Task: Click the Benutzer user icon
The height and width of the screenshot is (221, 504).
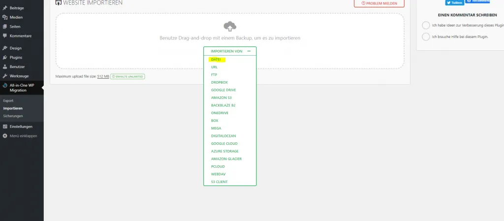Action: (x=5, y=66)
